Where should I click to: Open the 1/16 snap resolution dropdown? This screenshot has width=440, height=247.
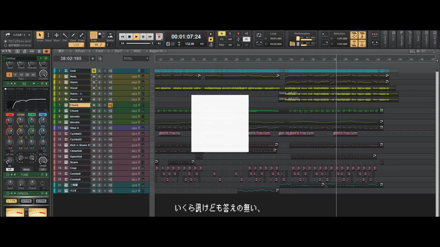tap(77, 45)
